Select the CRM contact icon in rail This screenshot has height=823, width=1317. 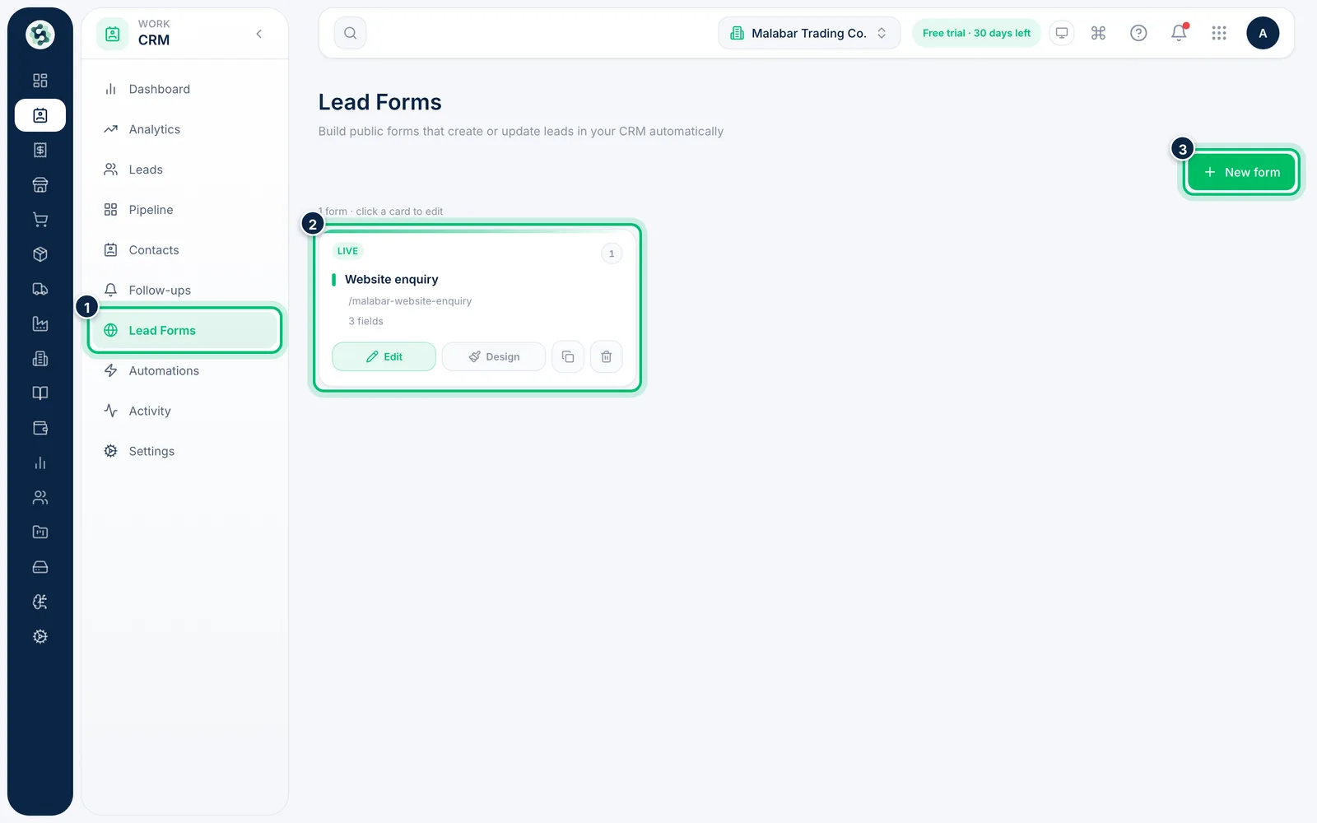40,115
